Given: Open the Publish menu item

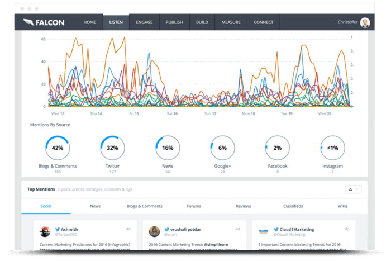Looking at the screenshot, I should [174, 22].
